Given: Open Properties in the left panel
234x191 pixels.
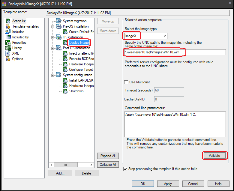Looking at the screenshot, I should (x=19, y=43).
